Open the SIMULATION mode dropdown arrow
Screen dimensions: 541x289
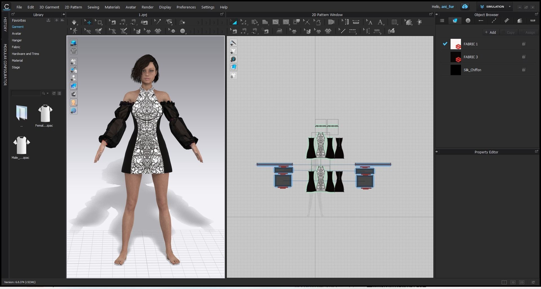click(x=509, y=6)
